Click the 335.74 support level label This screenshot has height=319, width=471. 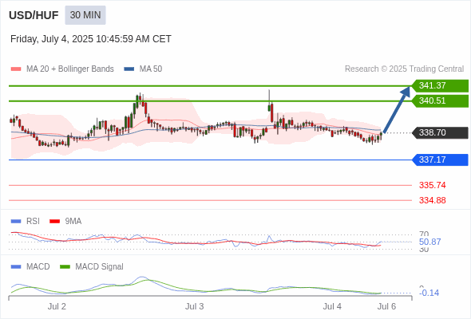pyautogui.click(x=432, y=185)
